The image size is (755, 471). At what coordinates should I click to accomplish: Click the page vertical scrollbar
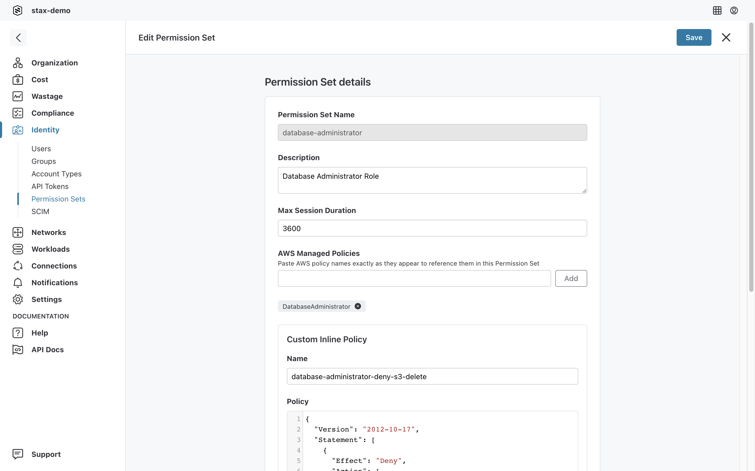tap(751, 157)
